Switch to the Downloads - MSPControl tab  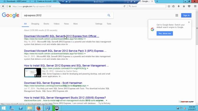[x=16, y=1]
